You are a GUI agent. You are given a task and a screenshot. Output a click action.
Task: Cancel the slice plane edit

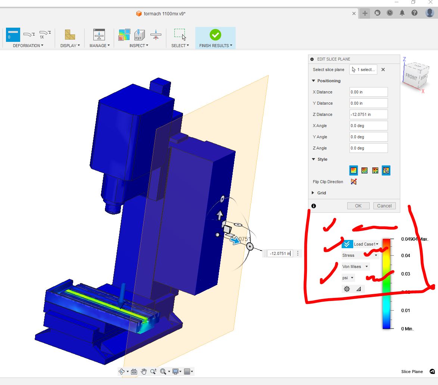click(384, 206)
